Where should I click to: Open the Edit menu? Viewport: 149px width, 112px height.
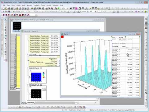(8, 5)
